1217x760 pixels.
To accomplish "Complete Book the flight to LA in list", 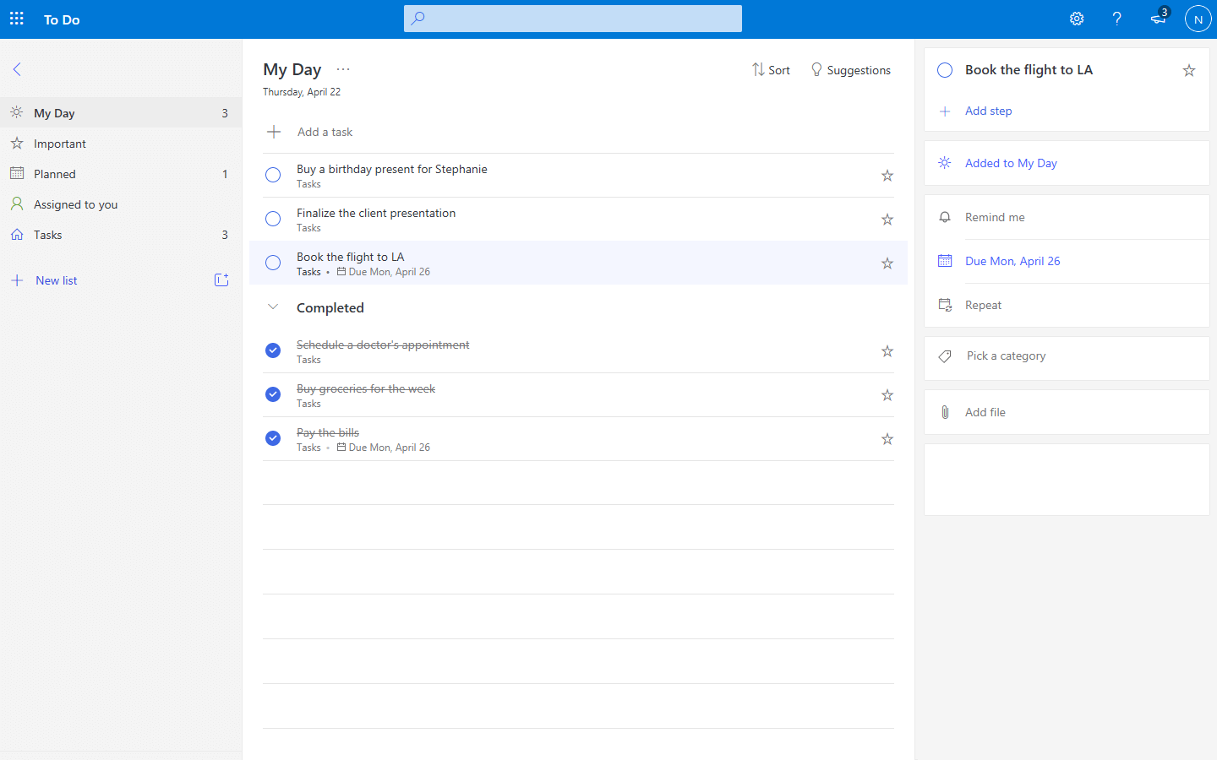I will coord(273,263).
